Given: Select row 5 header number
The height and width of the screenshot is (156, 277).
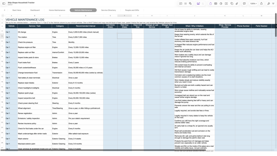Looking at the screenshot, I should pos(2,36).
